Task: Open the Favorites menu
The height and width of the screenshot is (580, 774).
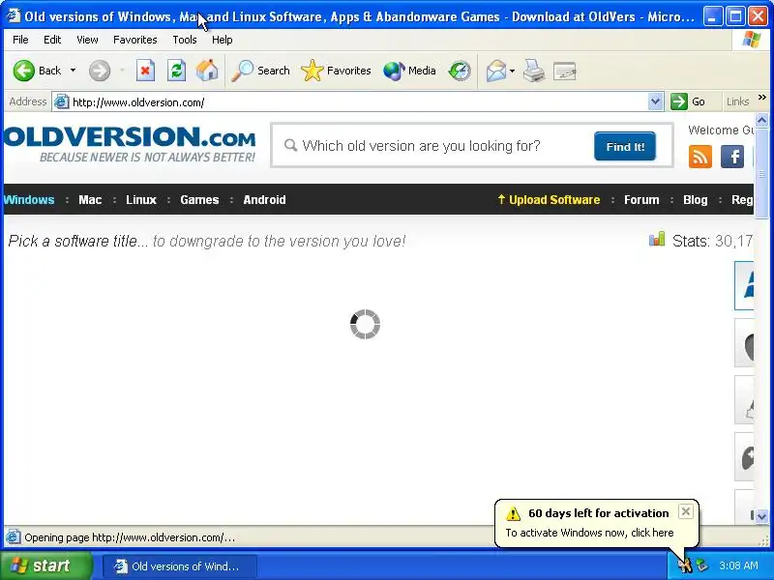Action: 134,40
